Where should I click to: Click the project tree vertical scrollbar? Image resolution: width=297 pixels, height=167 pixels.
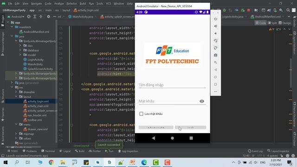click(57, 82)
